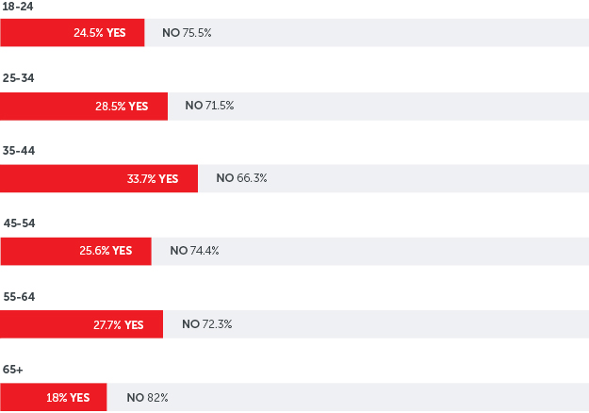Click the NO 72.3% gray bar
The image size is (589, 413).
[376, 324]
